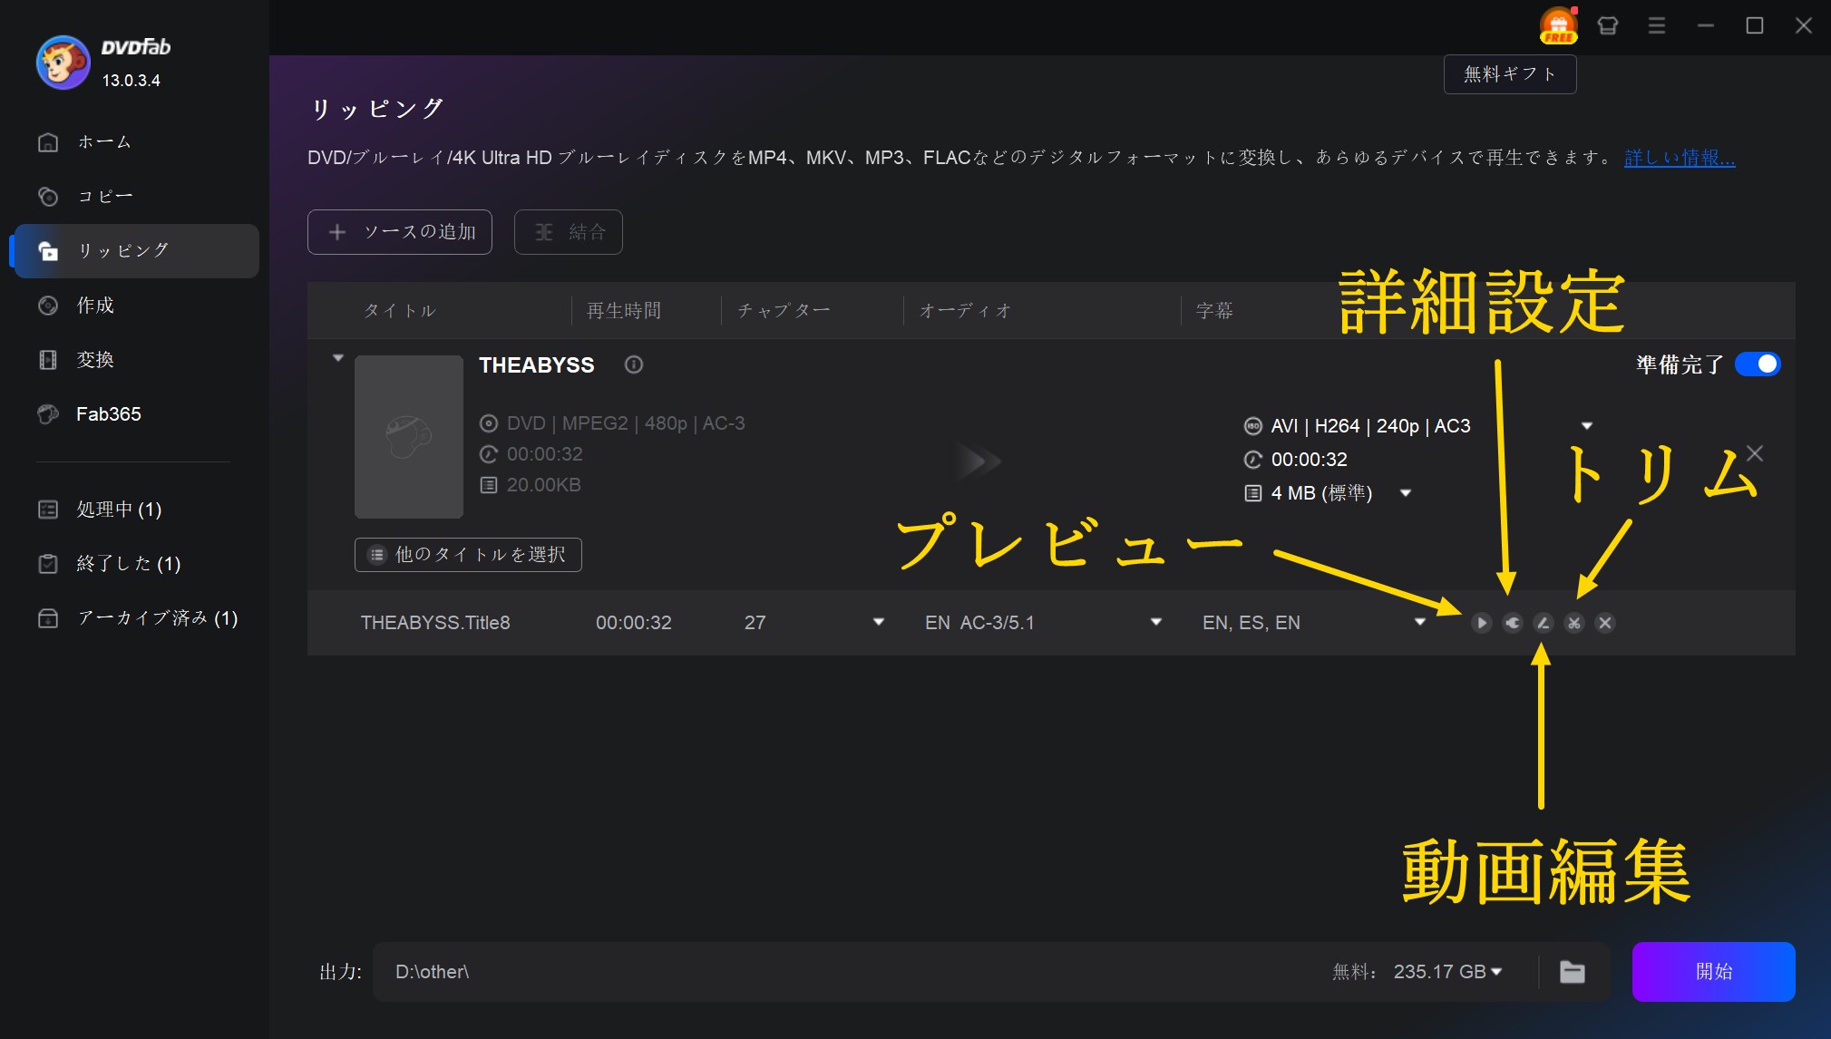Viewport: 1831px width, 1039px height.
Task: Click the ソースの追加 button
Action: tap(400, 232)
